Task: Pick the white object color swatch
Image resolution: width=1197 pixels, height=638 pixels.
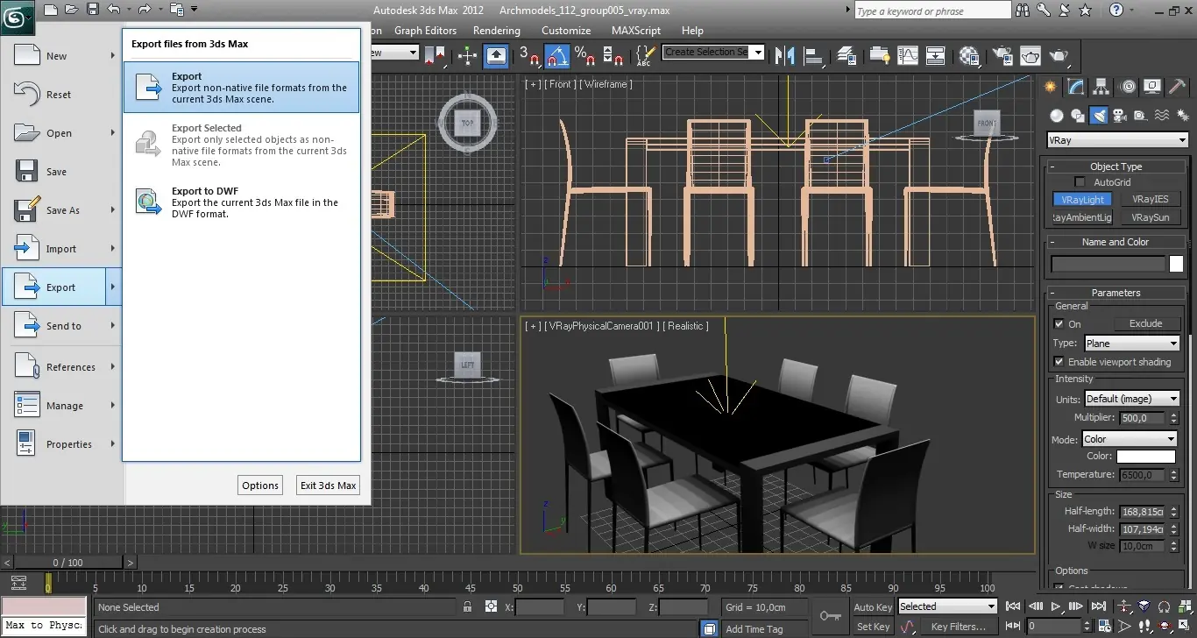Action: click(1176, 264)
